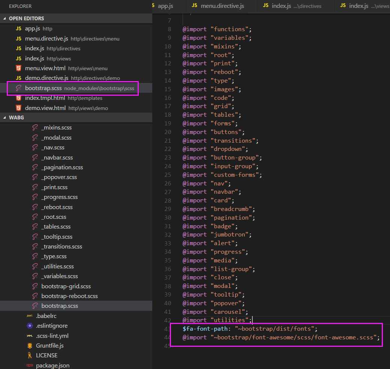Viewport: 390px width, 369px height.
Task: Open menu.directive.js in open editors
Action: click(76, 39)
